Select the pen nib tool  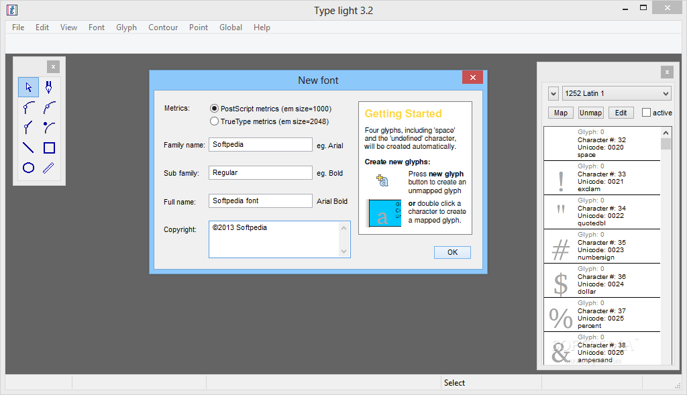pyautogui.click(x=48, y=87)
